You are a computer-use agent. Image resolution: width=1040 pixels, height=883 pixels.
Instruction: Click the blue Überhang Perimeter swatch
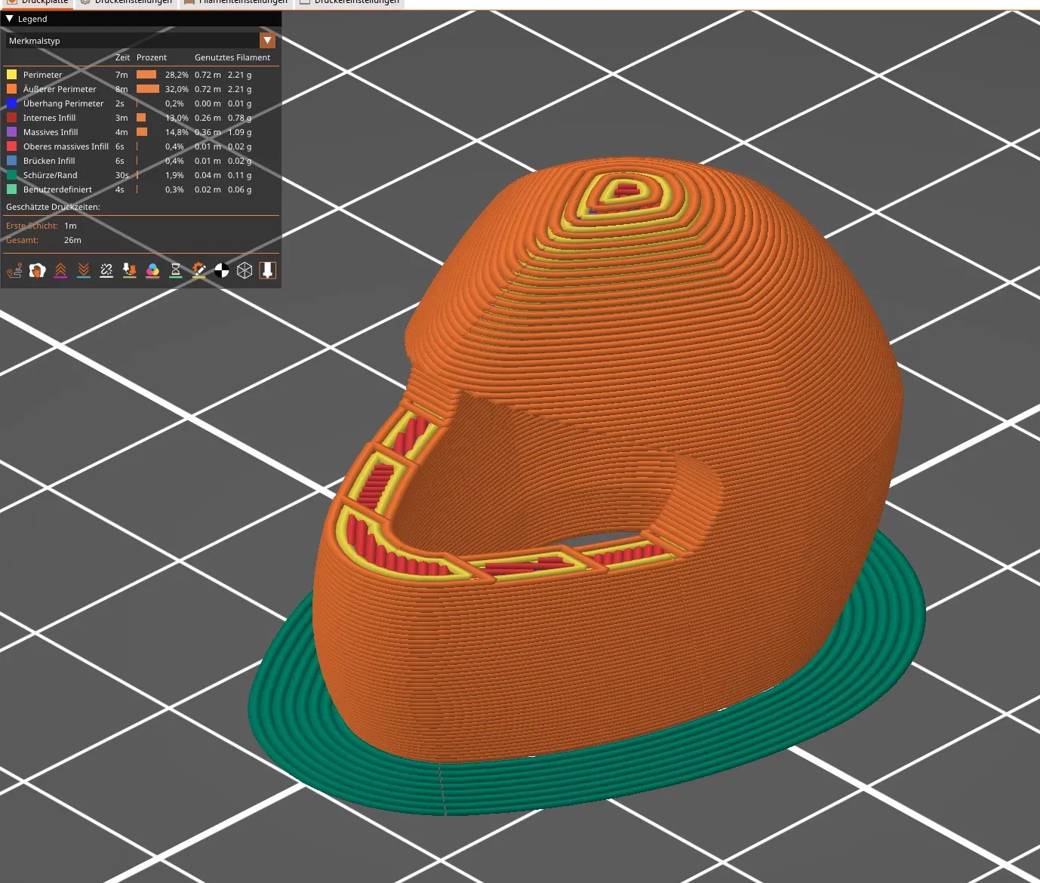pos(11,103)
